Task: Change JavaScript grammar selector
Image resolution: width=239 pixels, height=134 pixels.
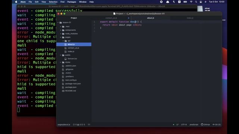Action: coord(193,125)
